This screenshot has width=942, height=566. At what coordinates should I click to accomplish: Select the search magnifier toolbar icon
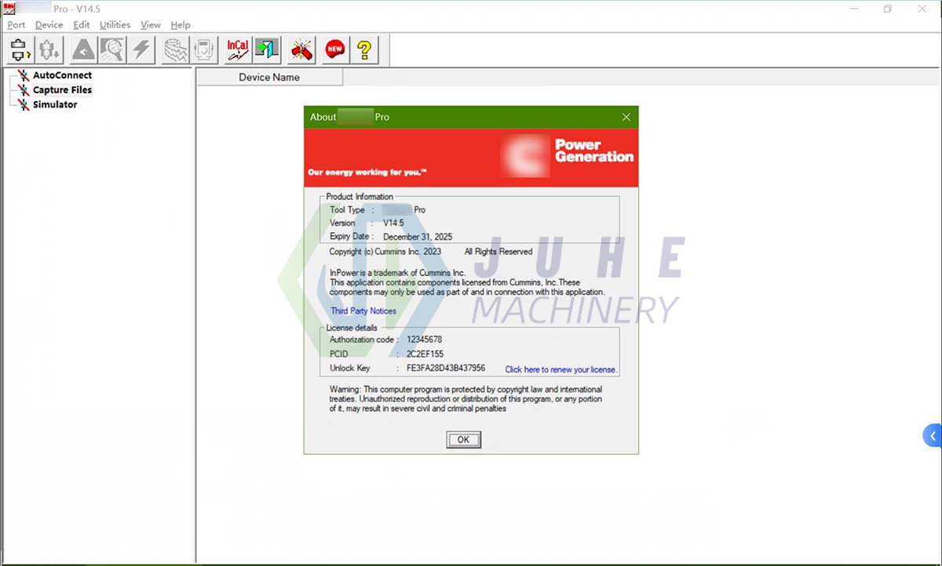[x=112, y=49]
